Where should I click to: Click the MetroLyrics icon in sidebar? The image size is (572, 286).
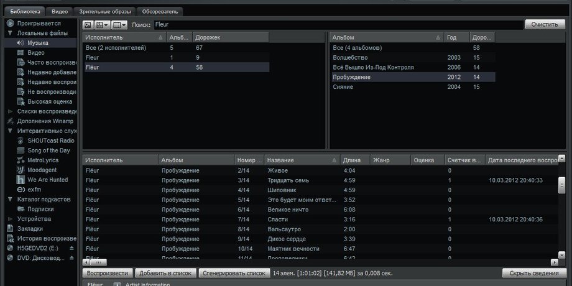pos(21,160)
